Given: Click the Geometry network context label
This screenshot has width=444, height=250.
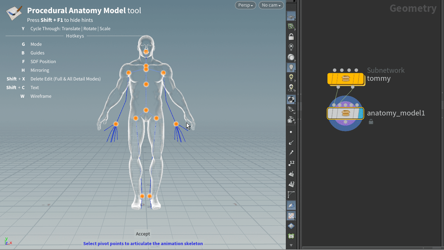Looking at the screenshot, I should click(413, 8).
